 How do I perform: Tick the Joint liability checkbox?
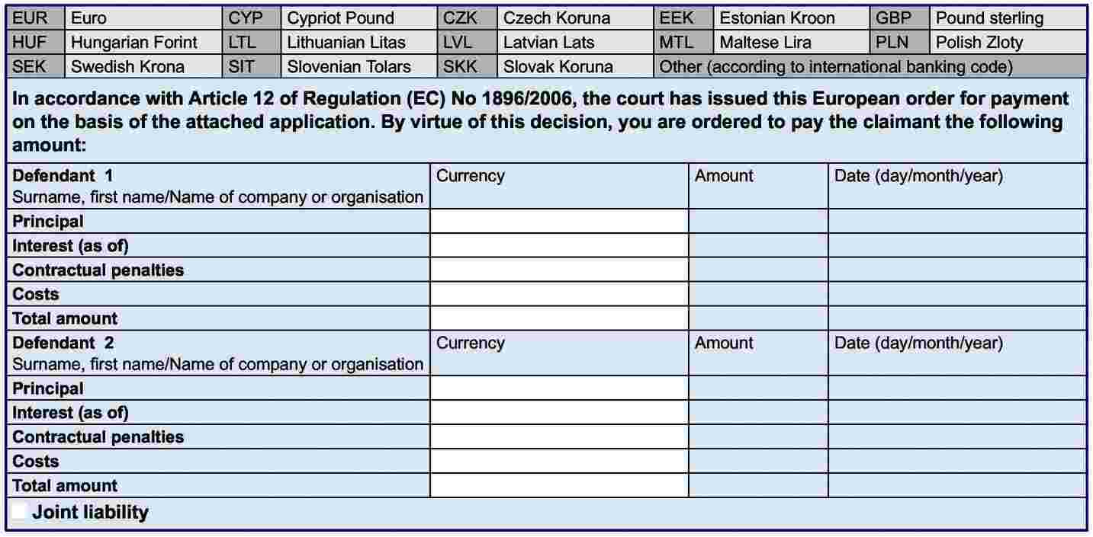pyautogui.click(x=20, y=512)
